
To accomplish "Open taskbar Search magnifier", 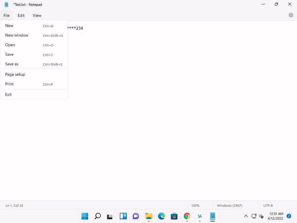I will pyautogui.click(x=98, y=216).
